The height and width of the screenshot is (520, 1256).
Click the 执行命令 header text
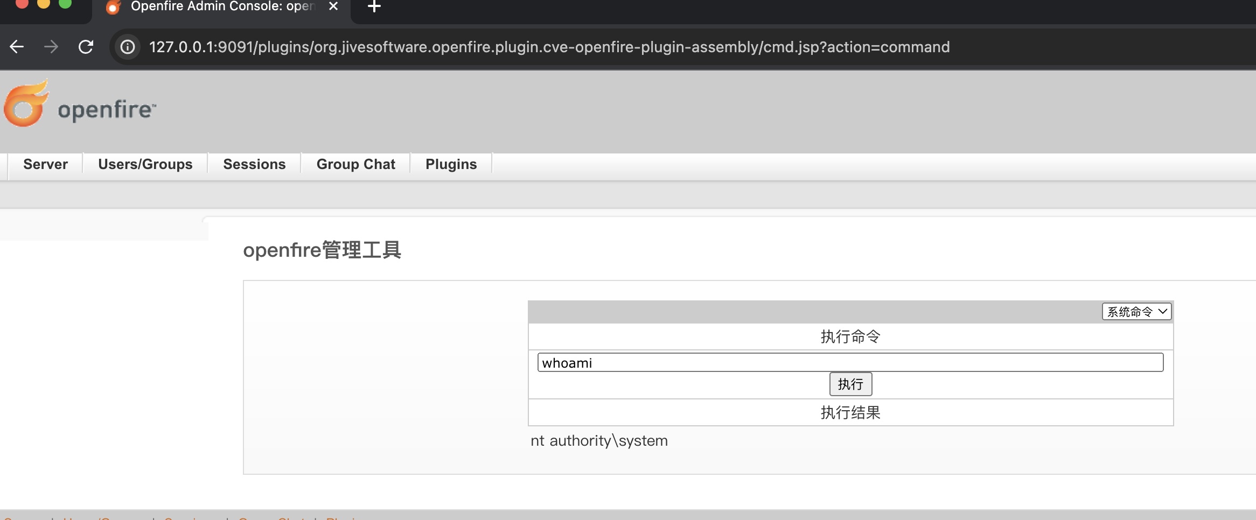point(850,336)
